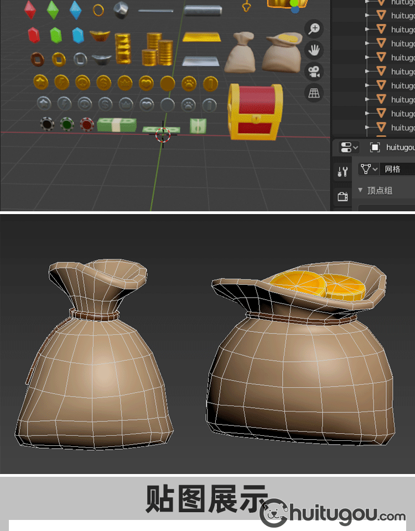Select the gold paw print coin
415x531 pixels.
coord(189,84)
